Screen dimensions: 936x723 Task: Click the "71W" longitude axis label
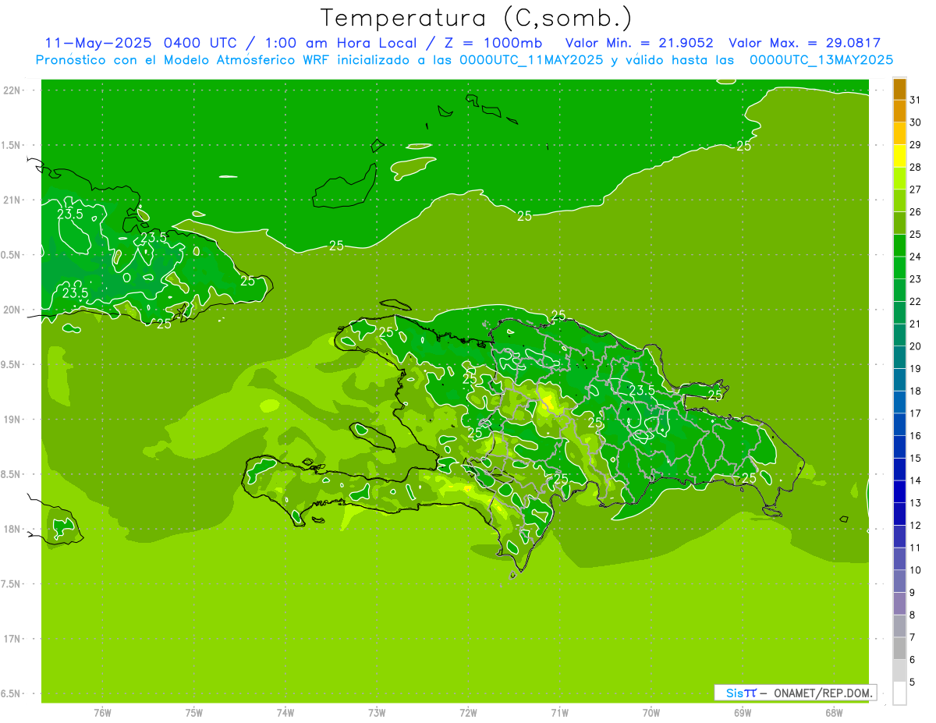tap(559, 712)
